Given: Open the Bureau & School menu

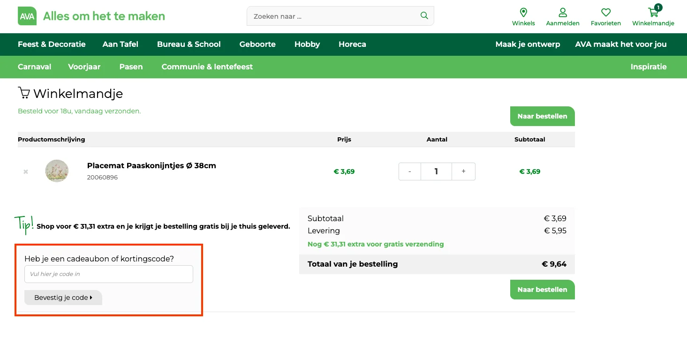Looking at the screenshot, I should [x=189, y=45].
